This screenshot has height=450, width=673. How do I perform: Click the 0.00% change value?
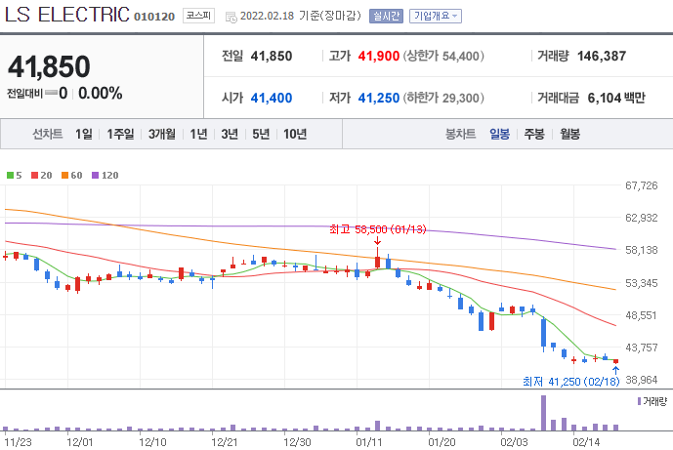[x=101, y=93]
